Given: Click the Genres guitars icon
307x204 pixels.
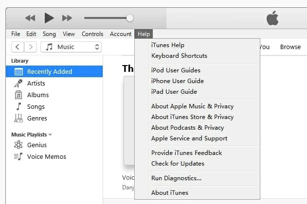Looking at the screenshot, I should click(18, 118).
